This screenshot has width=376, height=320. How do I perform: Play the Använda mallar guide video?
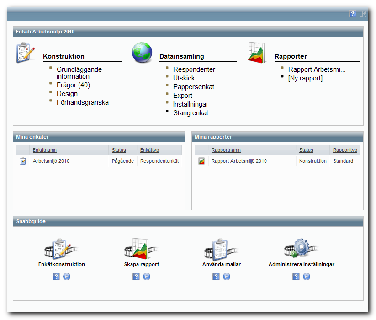pos(226,277)
